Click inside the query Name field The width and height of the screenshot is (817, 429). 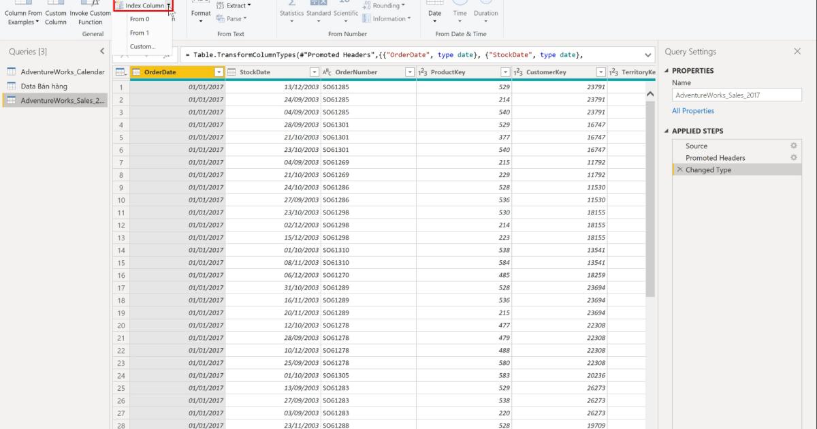tap(735, 95)
